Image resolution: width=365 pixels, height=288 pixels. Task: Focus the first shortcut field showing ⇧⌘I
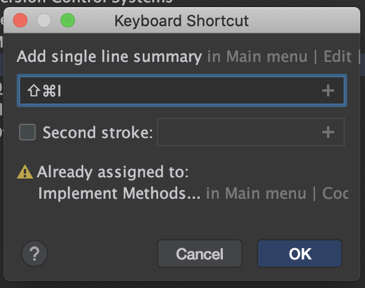pyautogui.click(x=166, y=90)
